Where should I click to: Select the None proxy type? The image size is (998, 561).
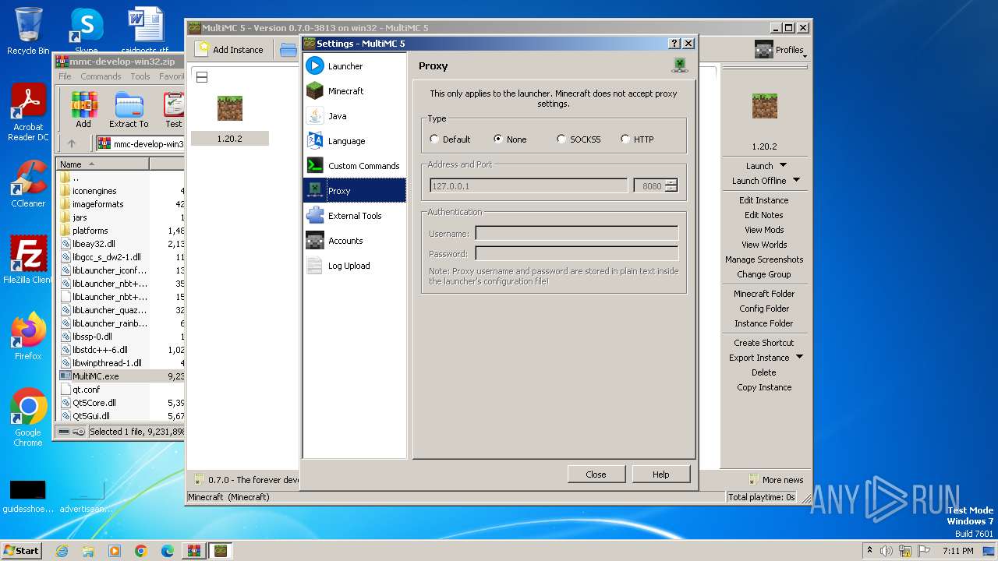click(x=510, y=139)
